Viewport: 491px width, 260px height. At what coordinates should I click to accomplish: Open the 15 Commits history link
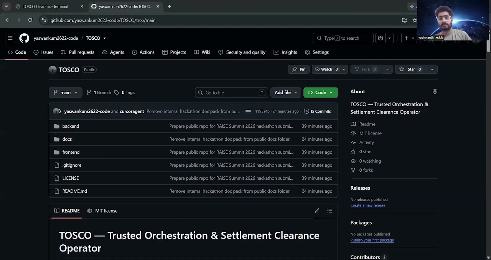point(317,111)
